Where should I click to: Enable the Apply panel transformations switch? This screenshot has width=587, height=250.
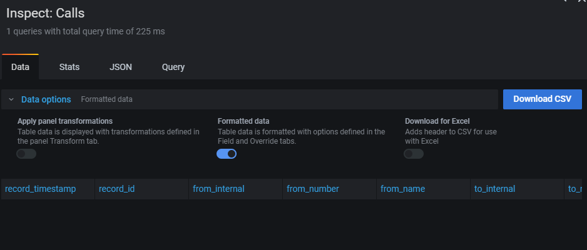pyautogui.click(x=26, y=154)
